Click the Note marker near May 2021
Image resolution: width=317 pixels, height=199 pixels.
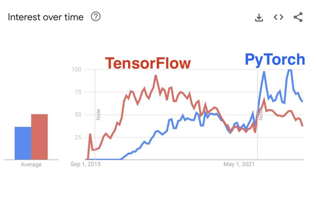(261, 114)
